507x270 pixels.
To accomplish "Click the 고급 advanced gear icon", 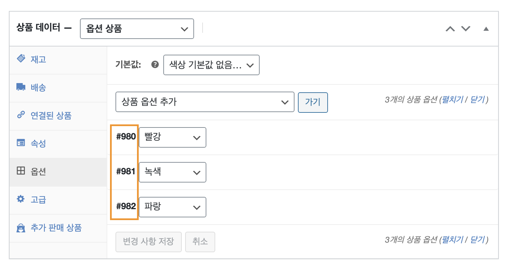I will tap(21, 199).
